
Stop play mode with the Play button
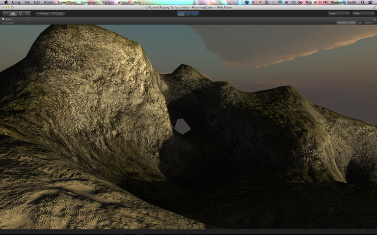(x=181, y=13)
